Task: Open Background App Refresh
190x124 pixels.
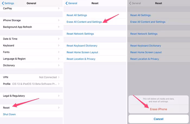Action: 31,27
